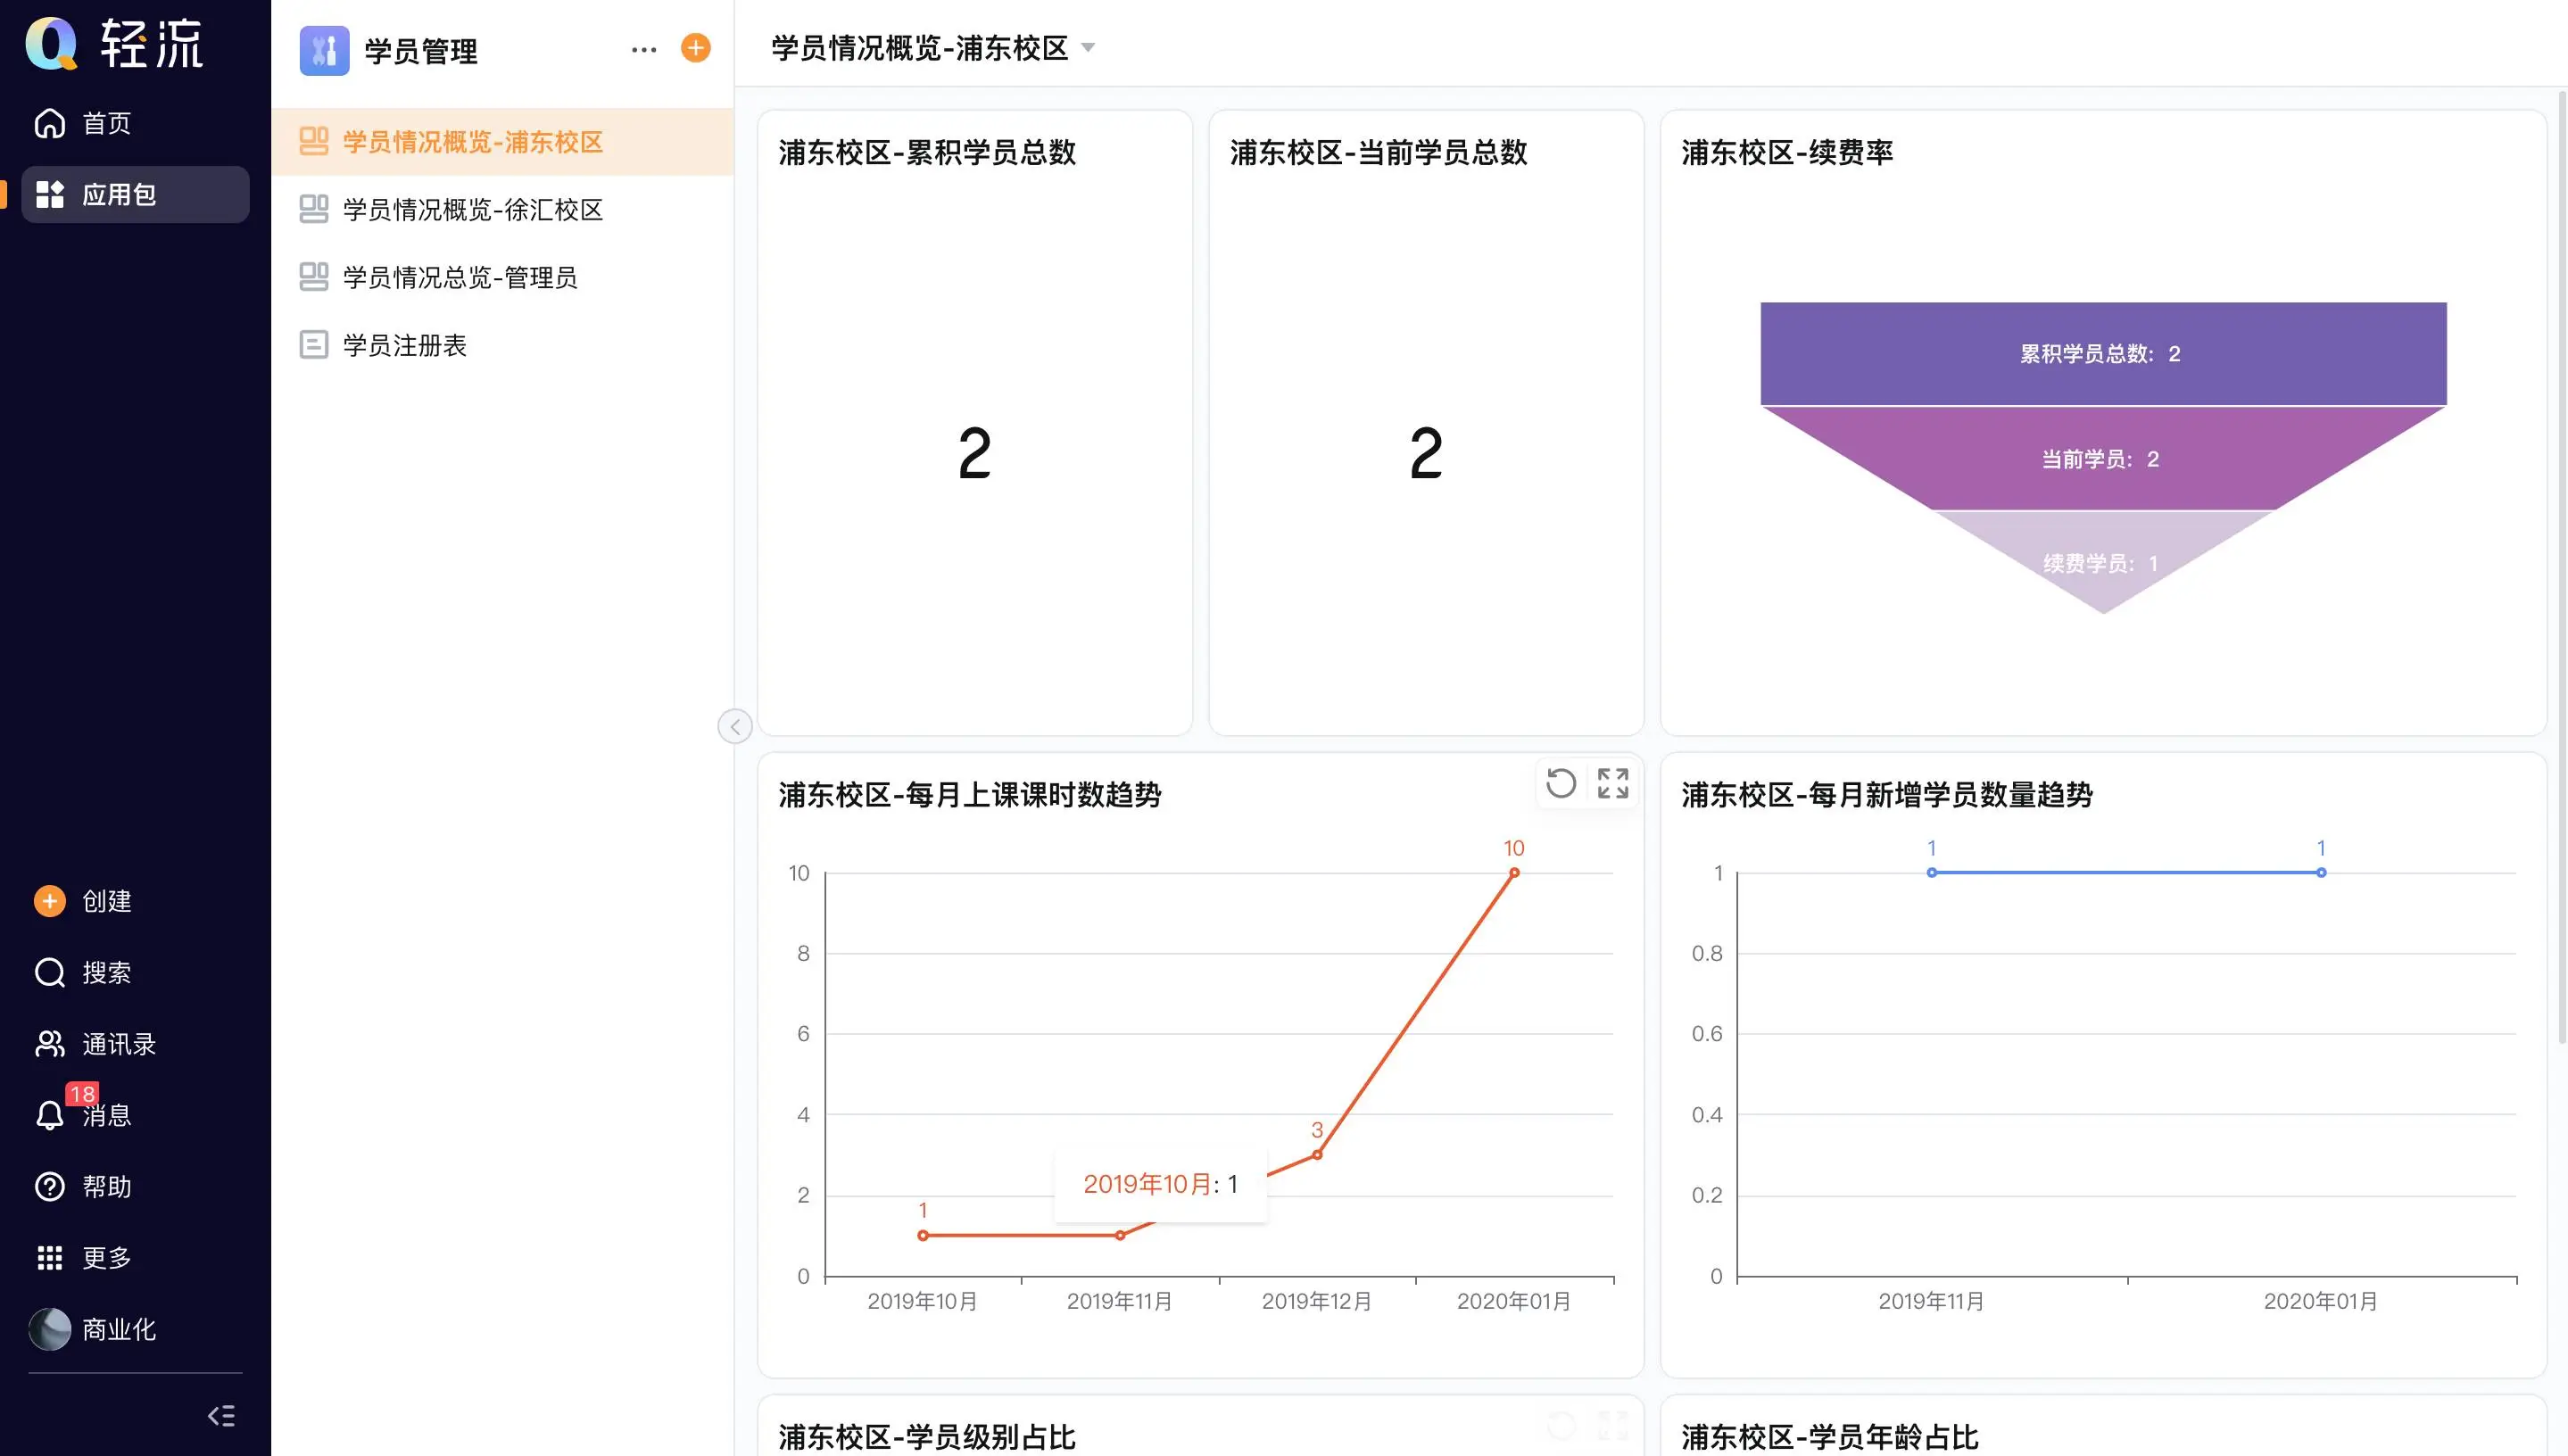Click the 累积学员总数 funnel segment
The width and height of the screenshot is (2568, 1456).
click(x=2103, y=353)
